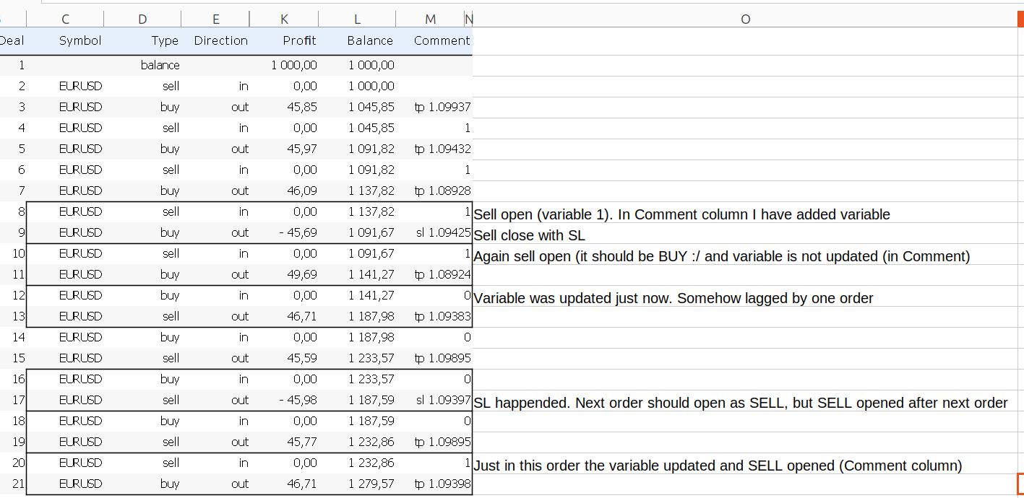Image resolution: width=1024 pixels, height=498 pixels.
Task: Select note 'Again sell open...'
Action: click(x=721, y=256)
